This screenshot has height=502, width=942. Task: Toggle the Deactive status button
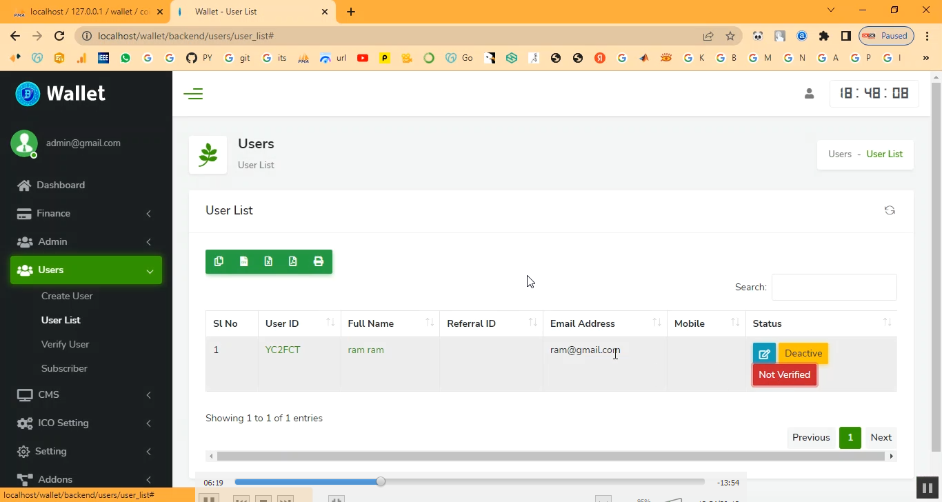click(803, 354)
